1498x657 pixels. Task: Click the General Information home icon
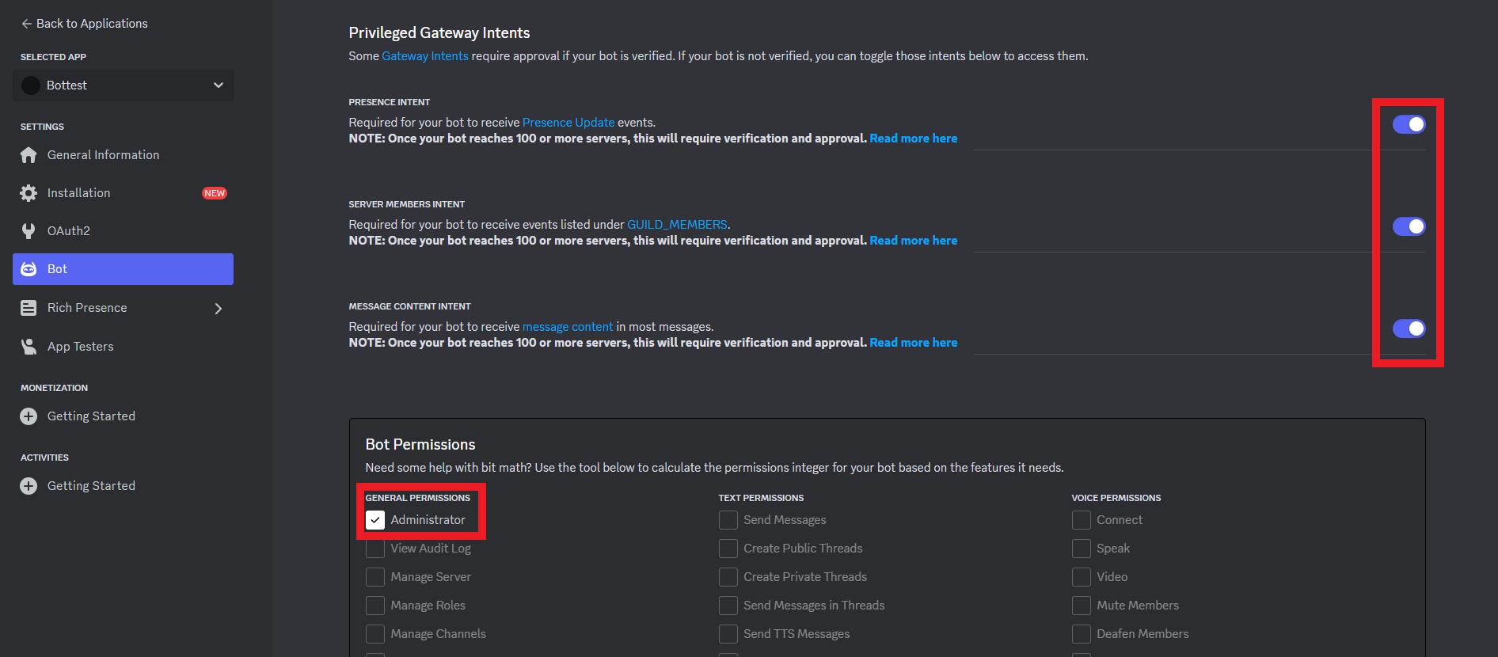[29, 155]
